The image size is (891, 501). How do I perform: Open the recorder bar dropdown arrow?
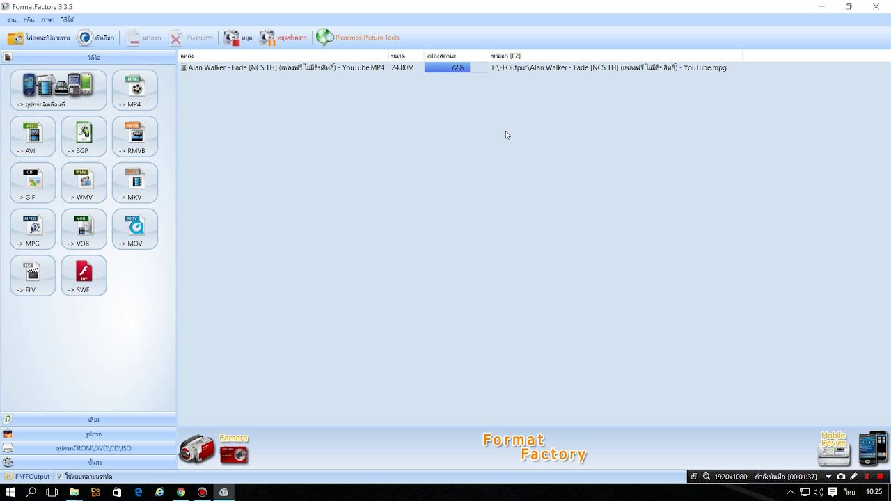[828, 477]
